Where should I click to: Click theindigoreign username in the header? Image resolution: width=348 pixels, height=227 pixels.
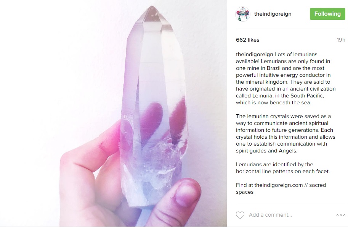click(x=273, y=14)
